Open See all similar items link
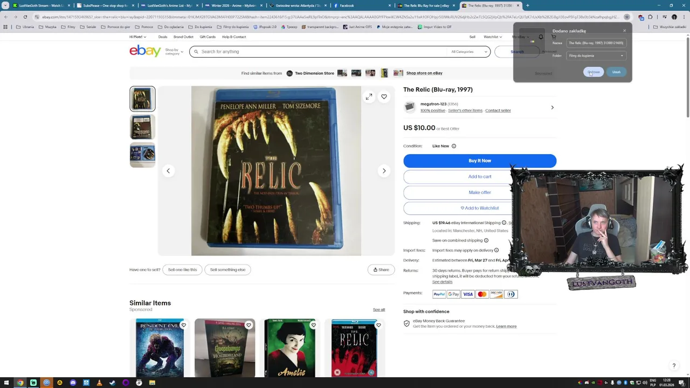Screen dimensions: 690x388 [379, 310]
